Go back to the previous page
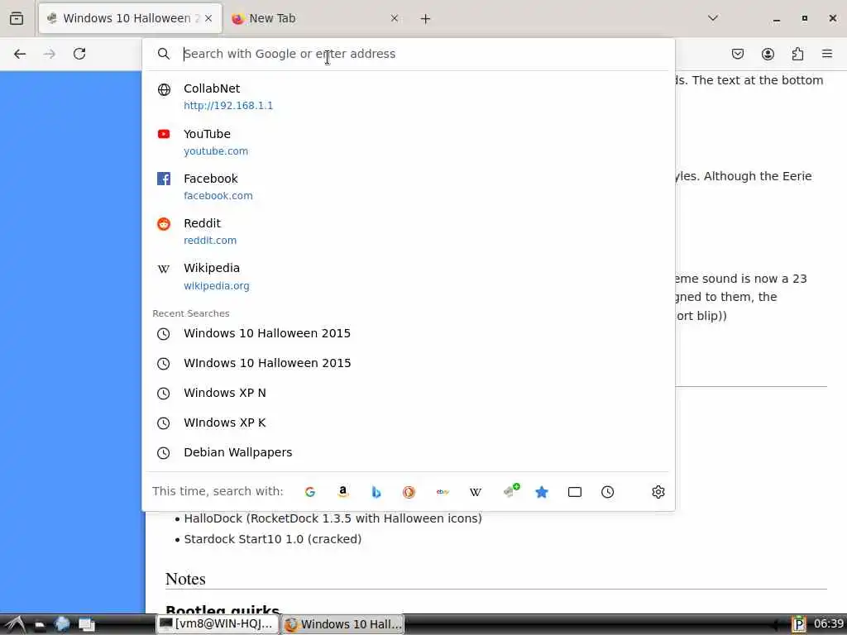The width and height of the screenshot is (847, 635). [x=20, y=54]
